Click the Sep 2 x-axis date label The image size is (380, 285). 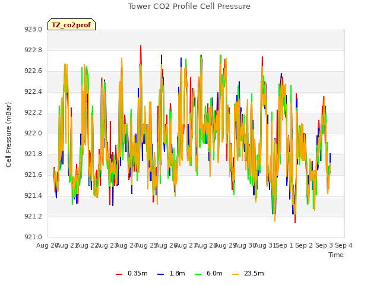(304, 245)
